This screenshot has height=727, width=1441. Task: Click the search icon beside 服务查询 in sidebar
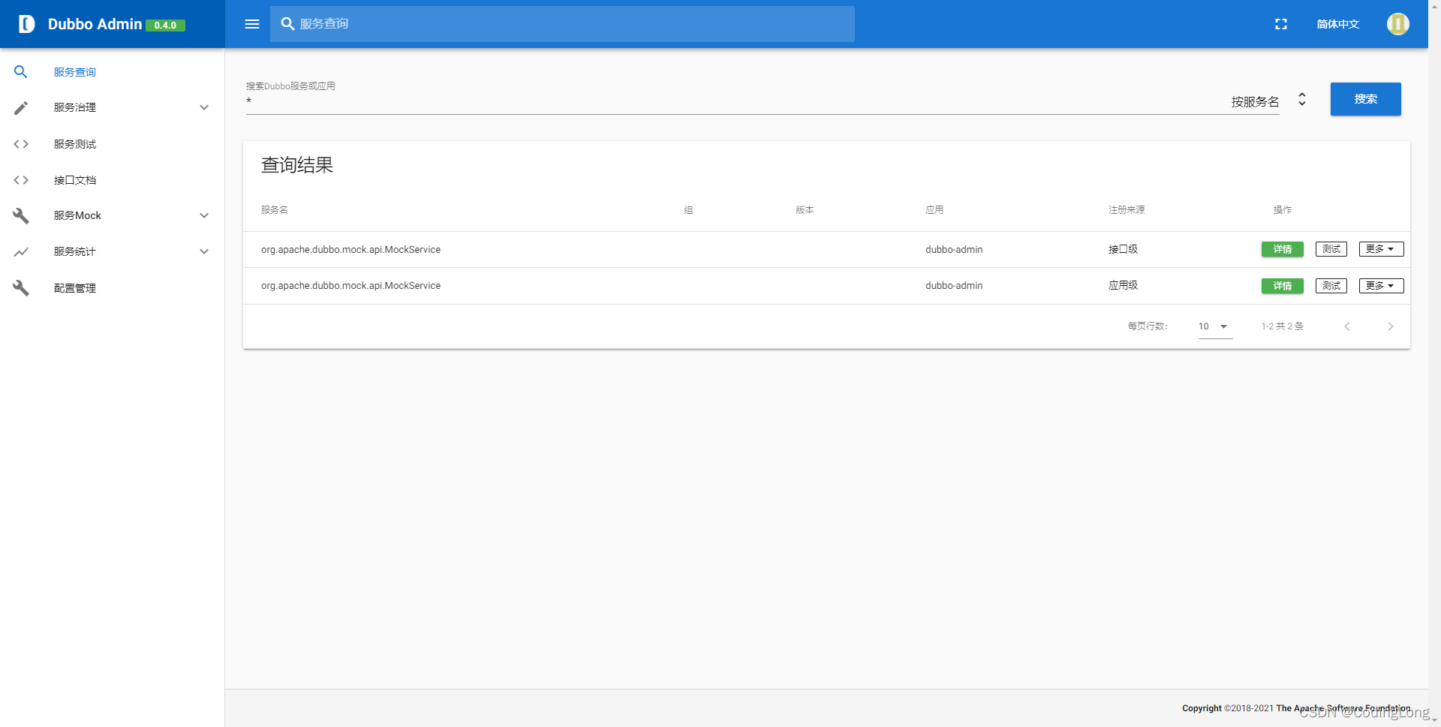click(21, 72)
